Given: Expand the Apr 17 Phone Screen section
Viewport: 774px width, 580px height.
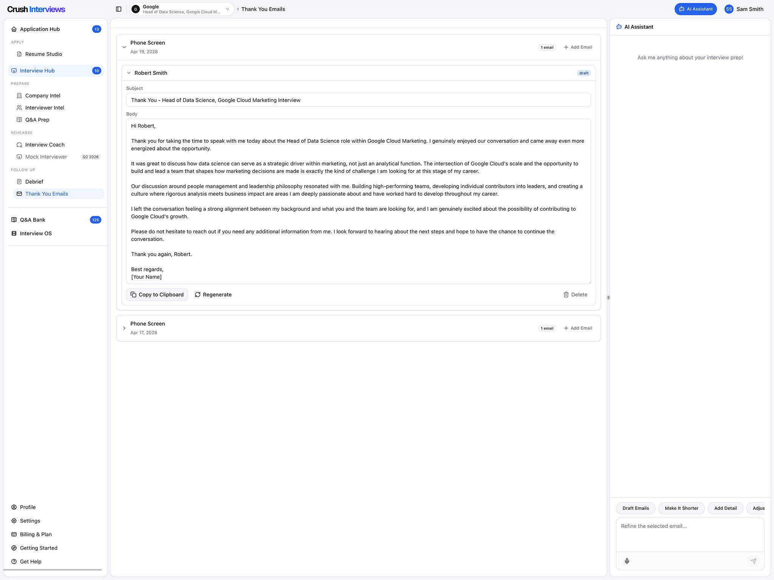Looking at the screenshot, I should pos(124,328).
